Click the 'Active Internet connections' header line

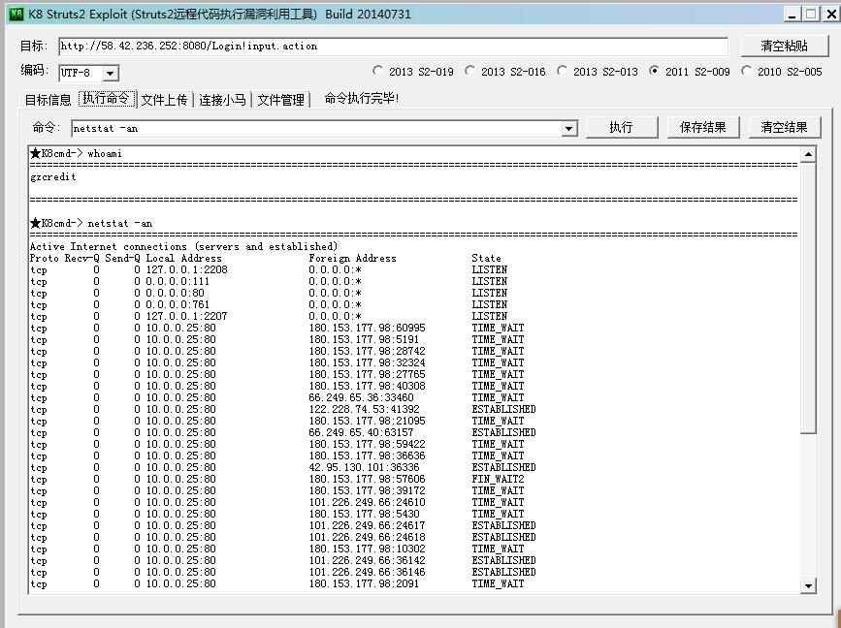tap(183, 246)
